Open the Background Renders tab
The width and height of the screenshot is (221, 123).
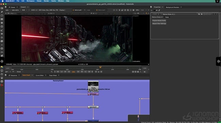pyautogui.click(x=172, y=7)
